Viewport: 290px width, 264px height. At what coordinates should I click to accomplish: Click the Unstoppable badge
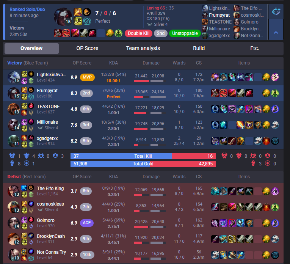185,33
